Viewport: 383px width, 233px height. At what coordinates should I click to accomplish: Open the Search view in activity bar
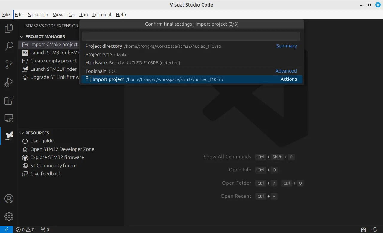point(9,46)
